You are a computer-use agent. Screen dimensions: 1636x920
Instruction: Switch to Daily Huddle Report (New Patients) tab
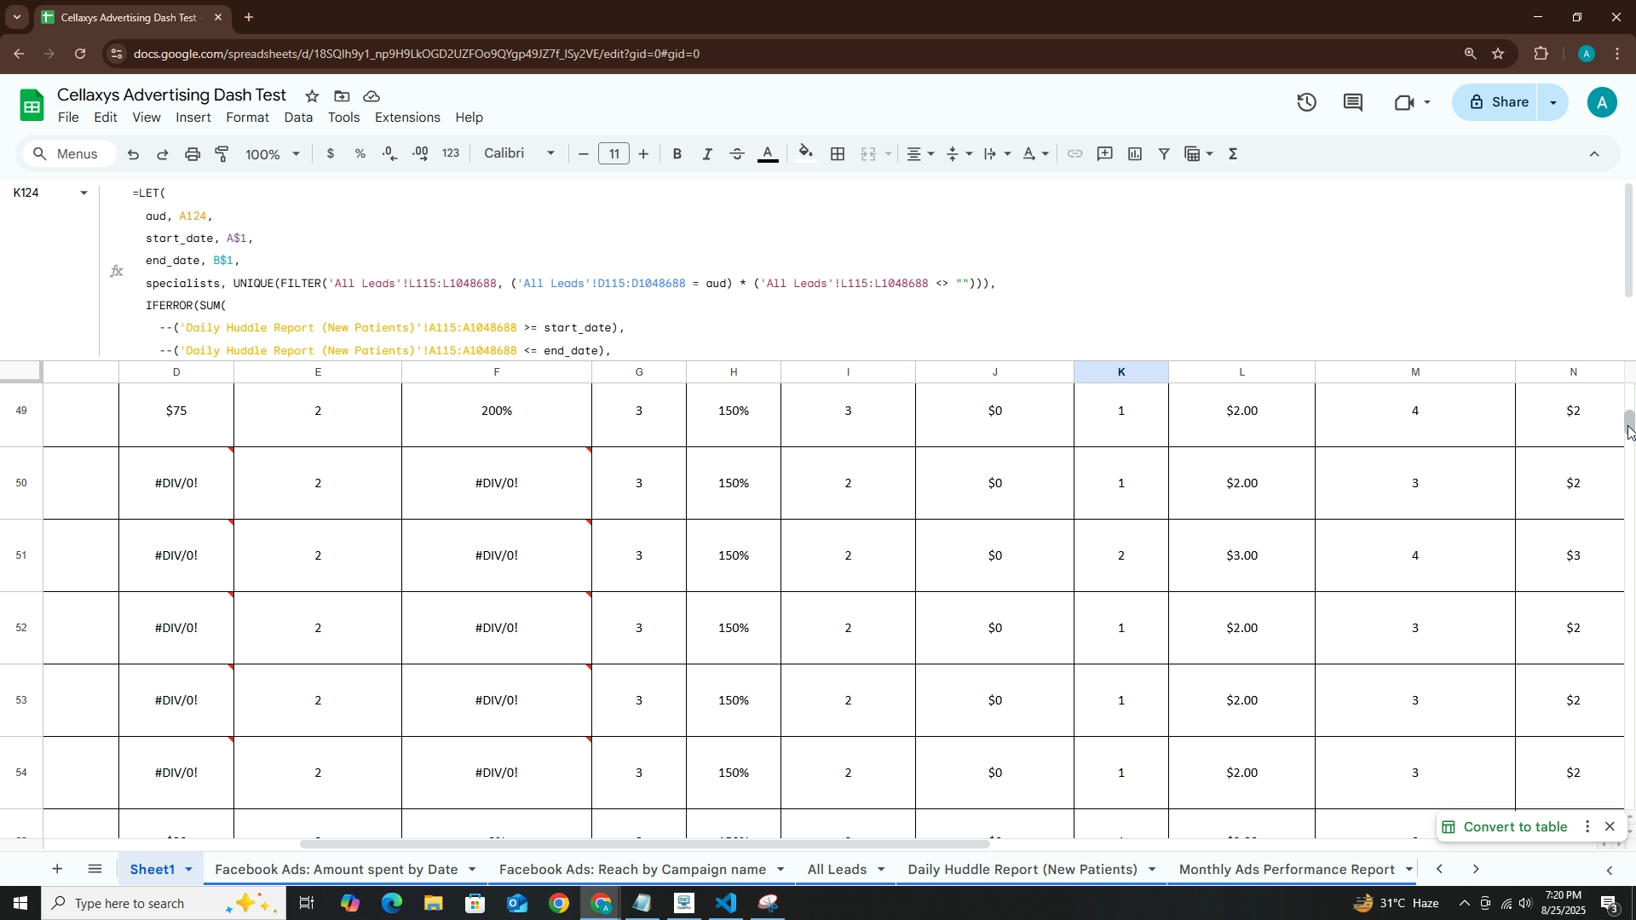coord(1022,870)
